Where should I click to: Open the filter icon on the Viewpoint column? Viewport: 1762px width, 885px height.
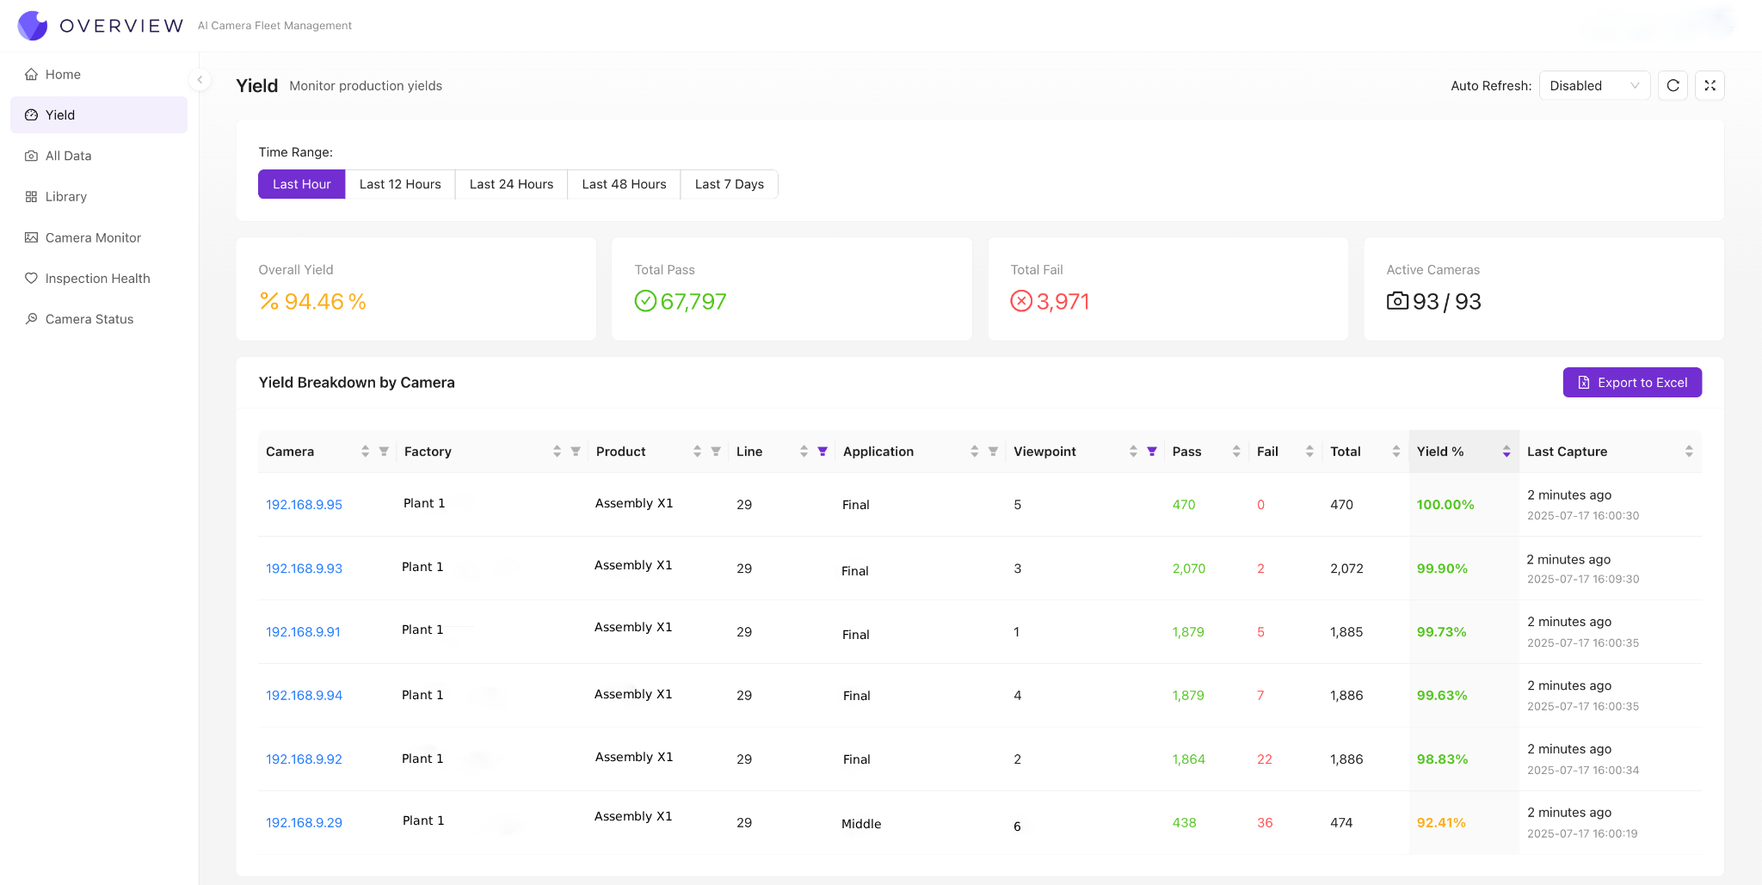tap(1152, 451)
